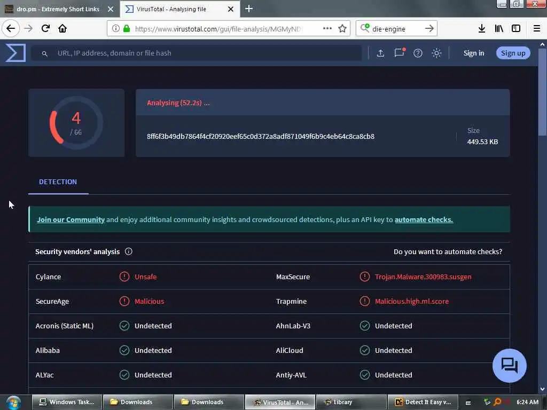Viewport: 547px width, 410px height.
Task: Close the VirusTotal tab
Action: point(231,9)
